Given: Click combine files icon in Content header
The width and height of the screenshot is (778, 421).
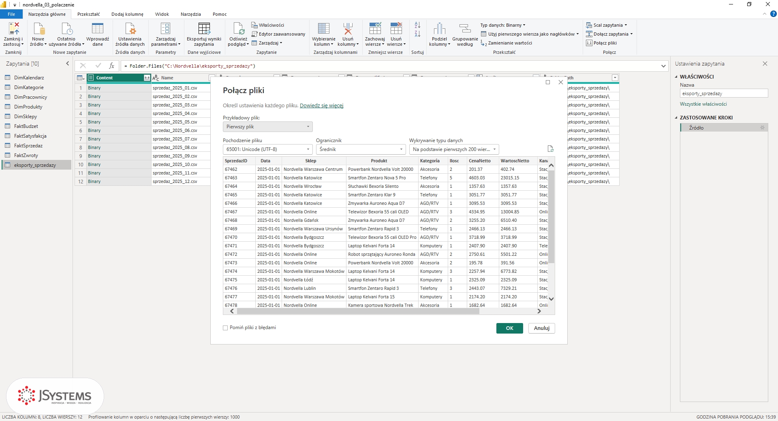Looking at the screenshot, I should click(147, 78).
